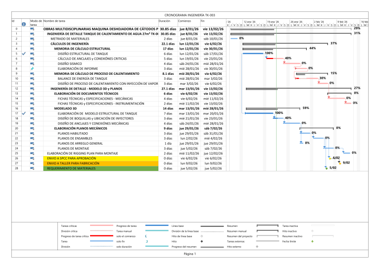Click the Nombre de tarea column header

(x=54, y=21)
